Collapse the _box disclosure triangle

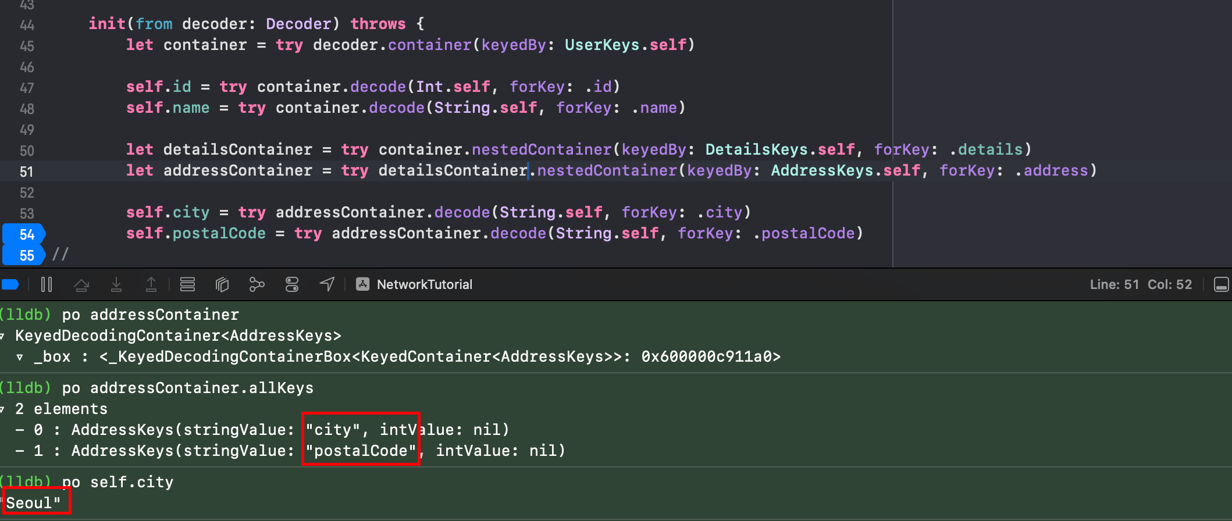(x=20, y=357)
